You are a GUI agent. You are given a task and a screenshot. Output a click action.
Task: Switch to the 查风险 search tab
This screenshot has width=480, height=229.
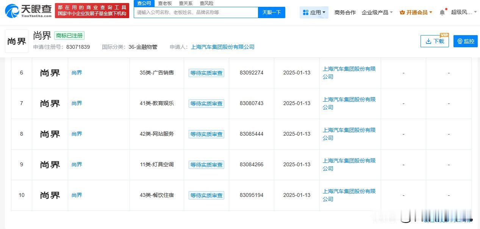206,3
